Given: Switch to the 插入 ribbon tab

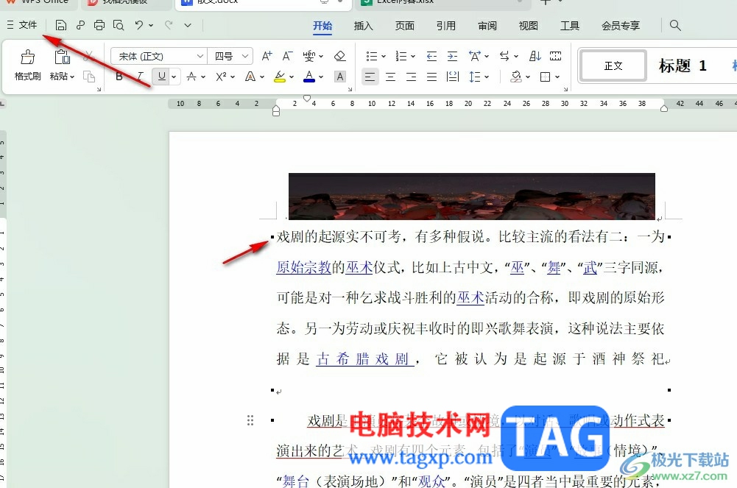Looking at the screenshot, I should [x=363, y=26].
